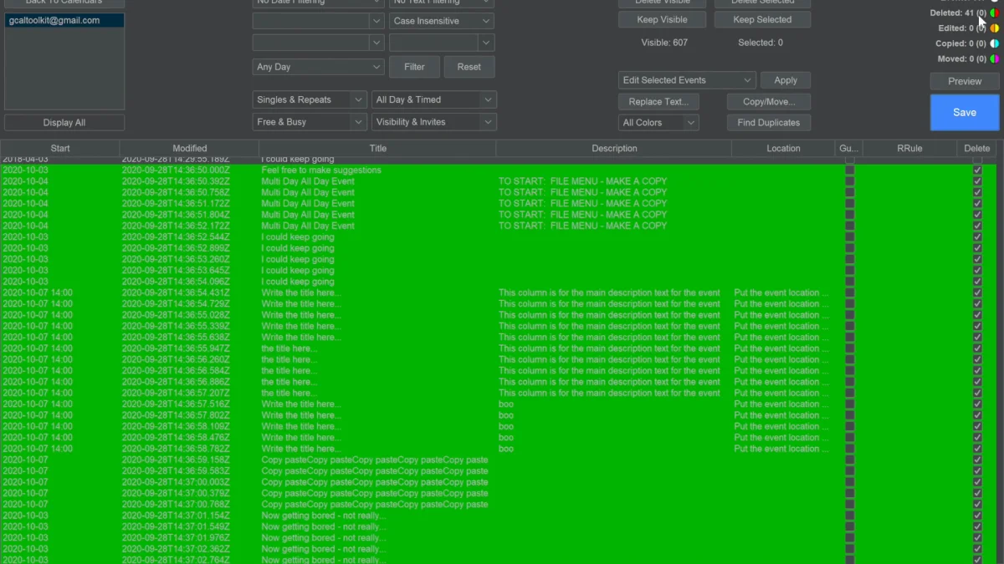The image size is (1004, 564).
Task: Uncheck Delete box for 'Feel free to make suggestions'
Action: coord(977,170)
